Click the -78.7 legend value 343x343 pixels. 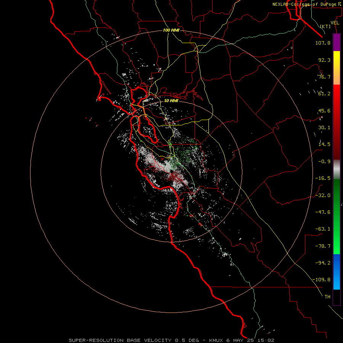[323, 246]
